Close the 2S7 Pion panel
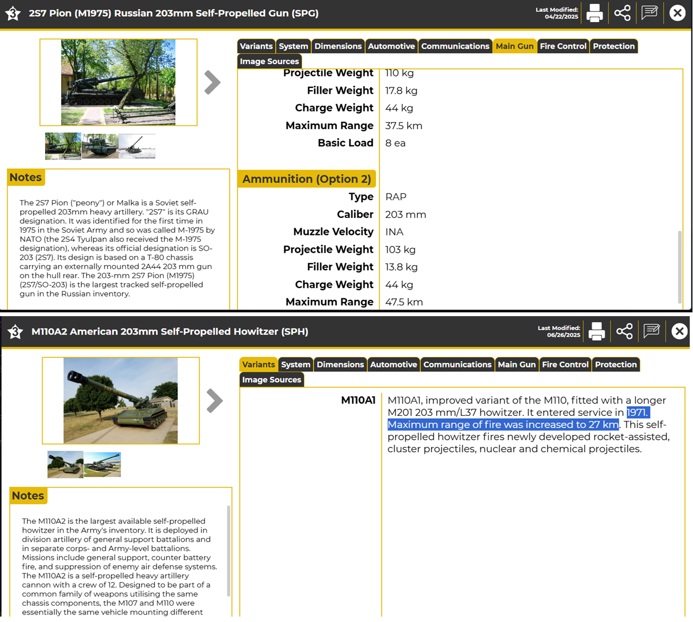Image resolution: width=693 pixels, height=622 pixels. coord(677,13)
